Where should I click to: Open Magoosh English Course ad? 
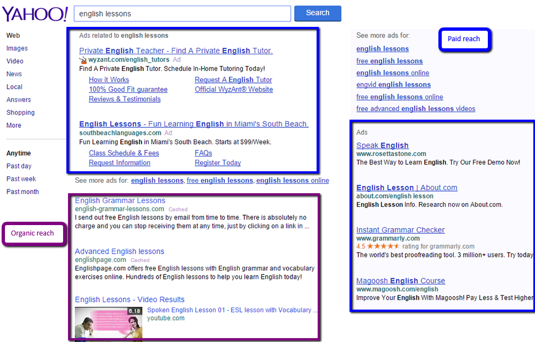click(x=401, y=281)
